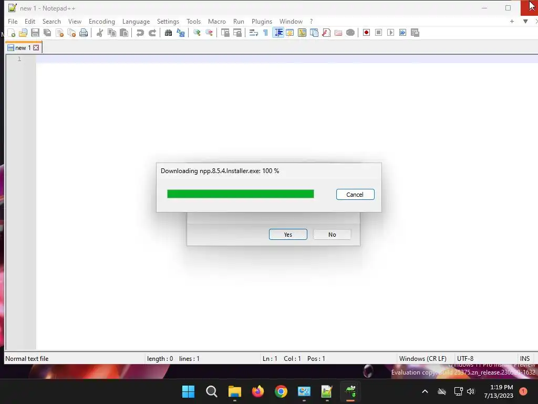Screen dimensions: 538x404
Task: Click the green download progress bar
Action: [x=241, y=194]
